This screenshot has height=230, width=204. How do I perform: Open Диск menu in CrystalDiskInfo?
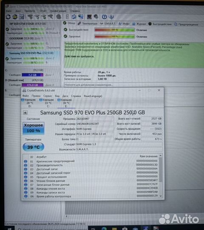[65, 96]
